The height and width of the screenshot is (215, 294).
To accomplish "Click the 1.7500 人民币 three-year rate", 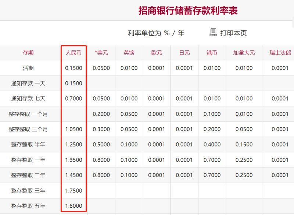I will tap(73, 191).
